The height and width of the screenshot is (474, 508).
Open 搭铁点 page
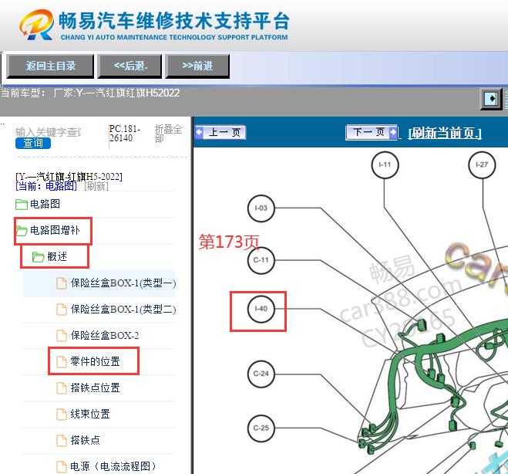click(x=86, y=440)
